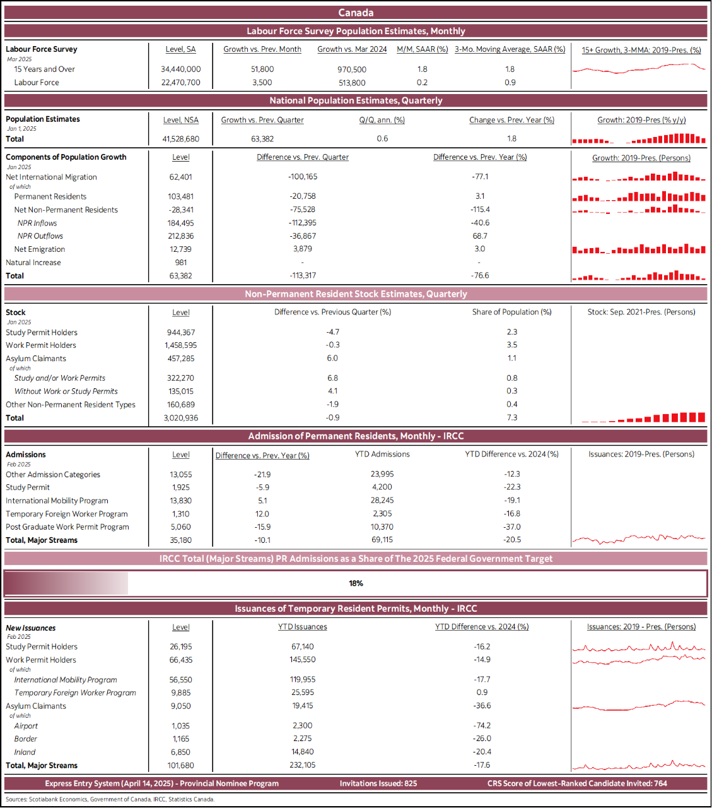Click the 15+ Growth labour force sparkline chart

click(639, 69)
